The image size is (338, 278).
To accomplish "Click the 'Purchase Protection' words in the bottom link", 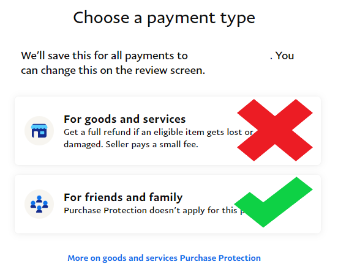I will [x=220, y=258].
